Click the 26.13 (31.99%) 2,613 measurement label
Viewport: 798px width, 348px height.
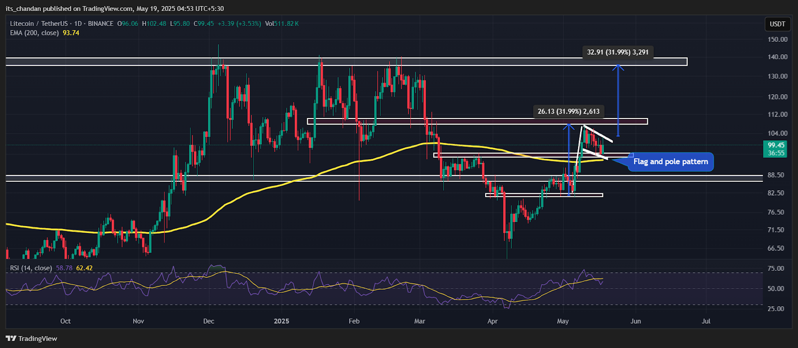(569, 112)
